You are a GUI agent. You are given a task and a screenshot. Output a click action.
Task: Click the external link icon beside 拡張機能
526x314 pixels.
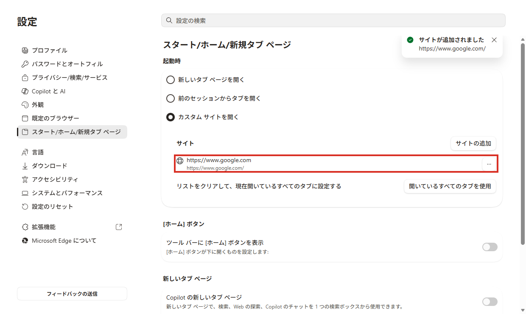119,227
